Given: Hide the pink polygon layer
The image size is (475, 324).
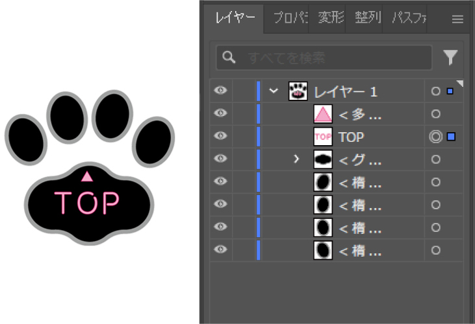Looking at the screenshot, I should 221,114.
